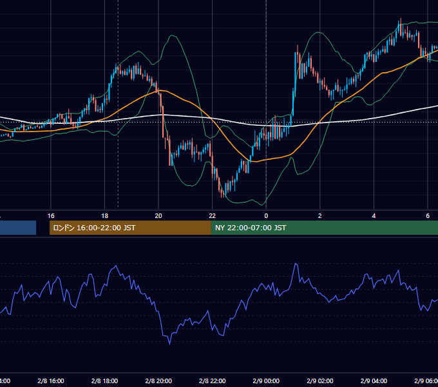The image size is (438, 387).
Task: Click the 0 hour label on upper axis
Action: 266,216
